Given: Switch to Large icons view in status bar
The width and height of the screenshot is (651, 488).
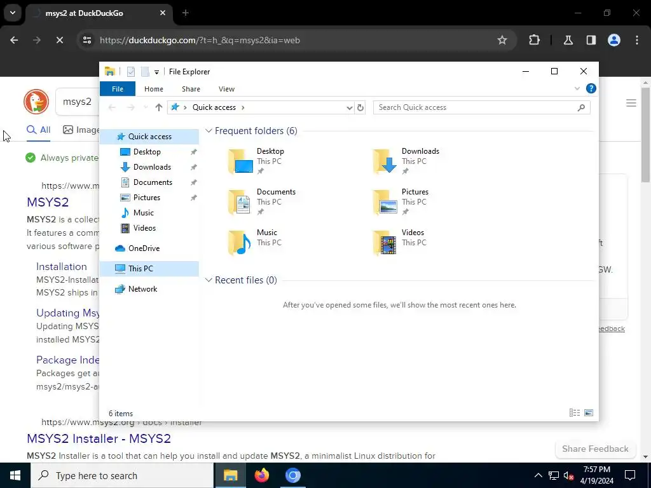Looking at the screenshot, I should 589,413.
